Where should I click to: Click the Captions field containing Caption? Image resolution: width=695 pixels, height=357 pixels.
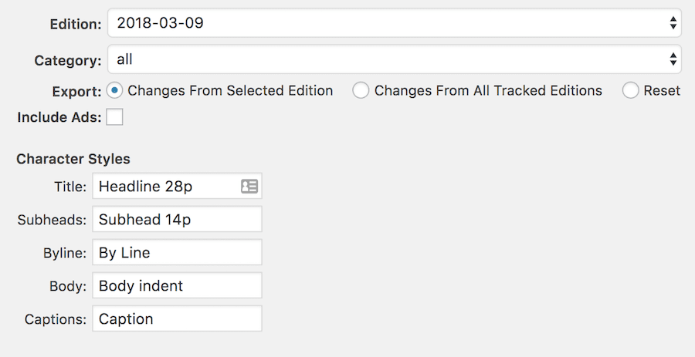tap(178, 318)
